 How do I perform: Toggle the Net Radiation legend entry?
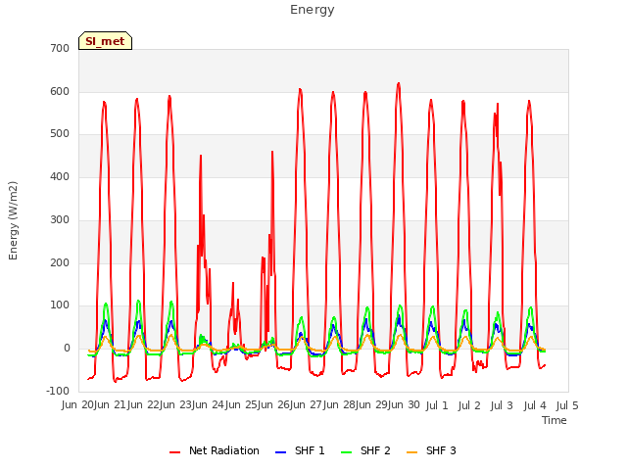(x=215, y=450)
